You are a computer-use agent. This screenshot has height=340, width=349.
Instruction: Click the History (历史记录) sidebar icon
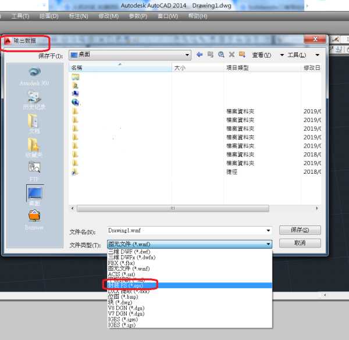(34, 98)
